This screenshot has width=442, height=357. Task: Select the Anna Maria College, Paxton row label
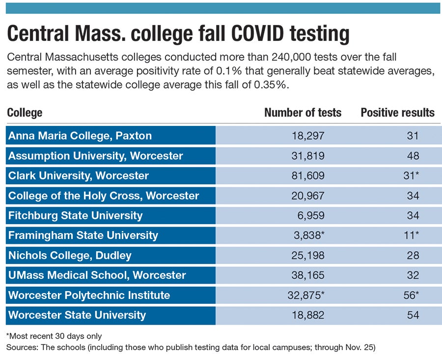click(x=80, y=136)
